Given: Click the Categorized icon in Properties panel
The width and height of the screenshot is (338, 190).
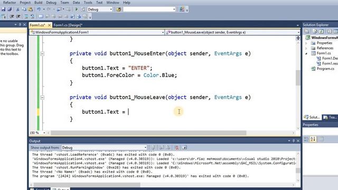Looking at the screenshot, I should click(306, 139).
